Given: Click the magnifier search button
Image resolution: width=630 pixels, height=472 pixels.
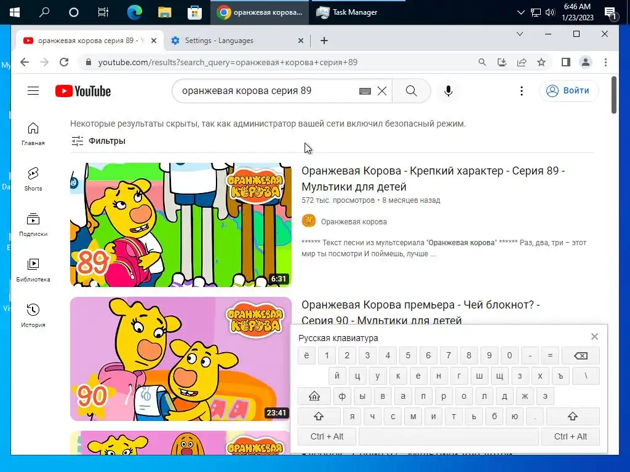Looking at the screenshot, I should 412,91.
